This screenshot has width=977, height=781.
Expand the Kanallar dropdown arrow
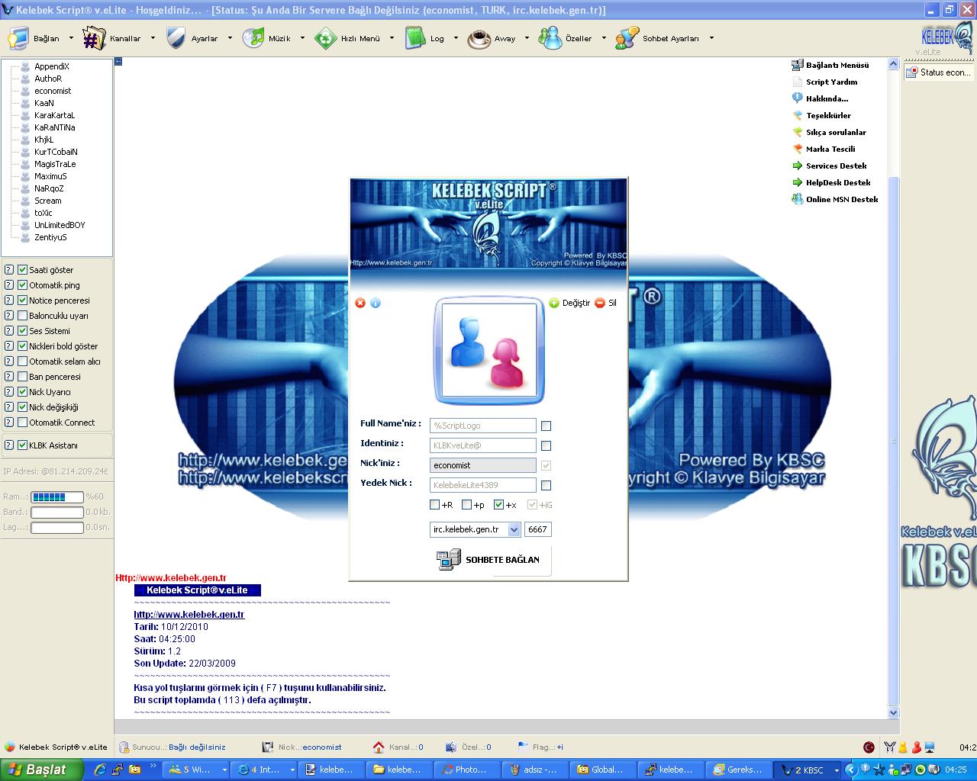pyautogui.click(x=152, y=38)
